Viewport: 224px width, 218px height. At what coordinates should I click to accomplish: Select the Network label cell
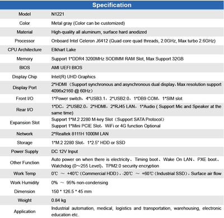[25, 134]
